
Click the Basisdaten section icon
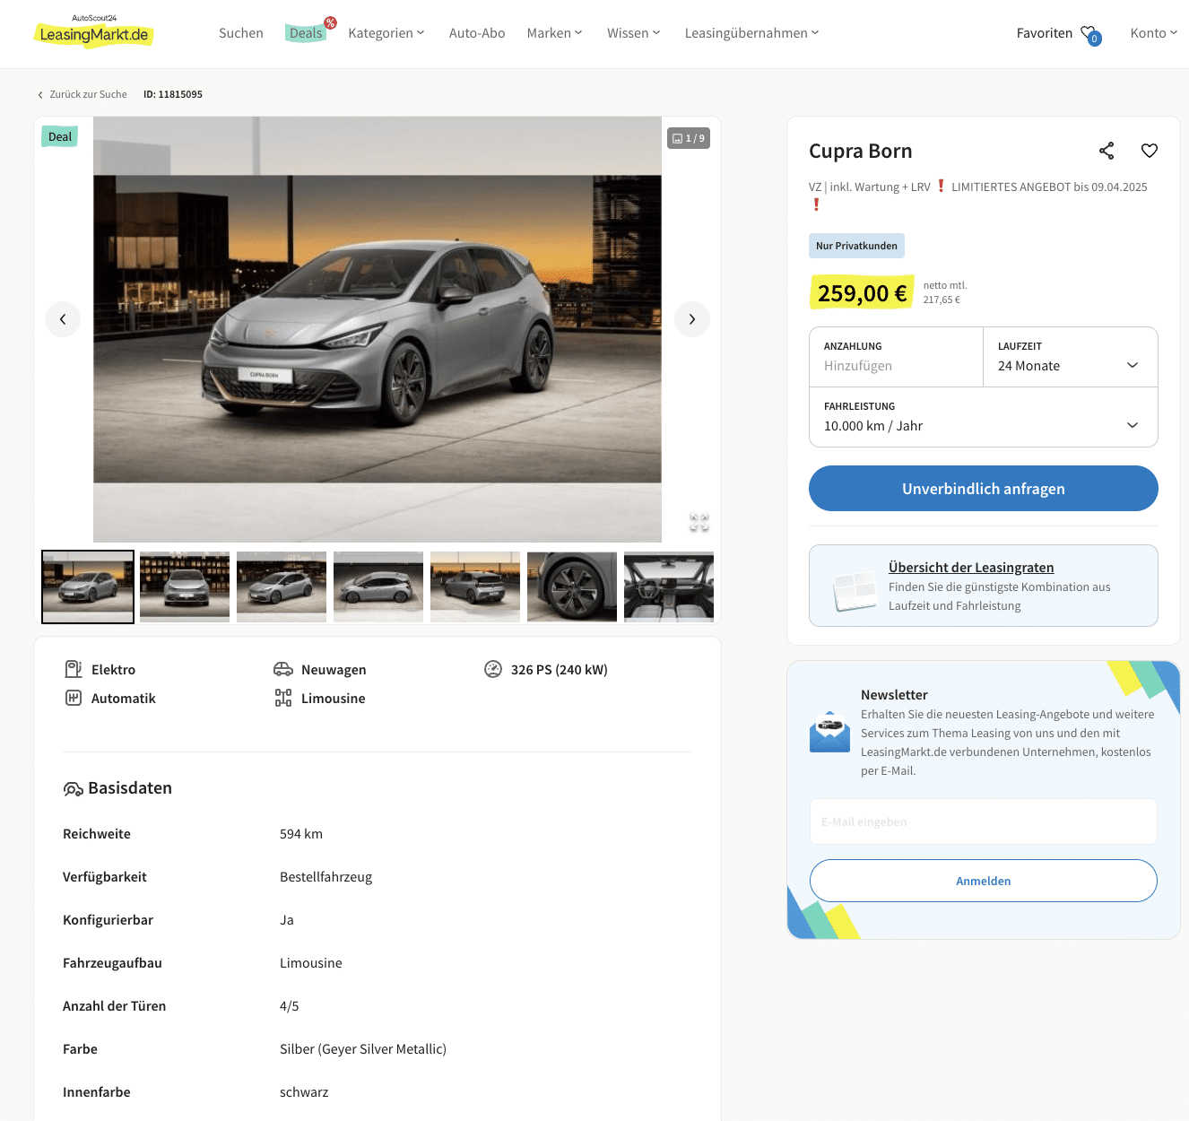(x=73, y=788)
